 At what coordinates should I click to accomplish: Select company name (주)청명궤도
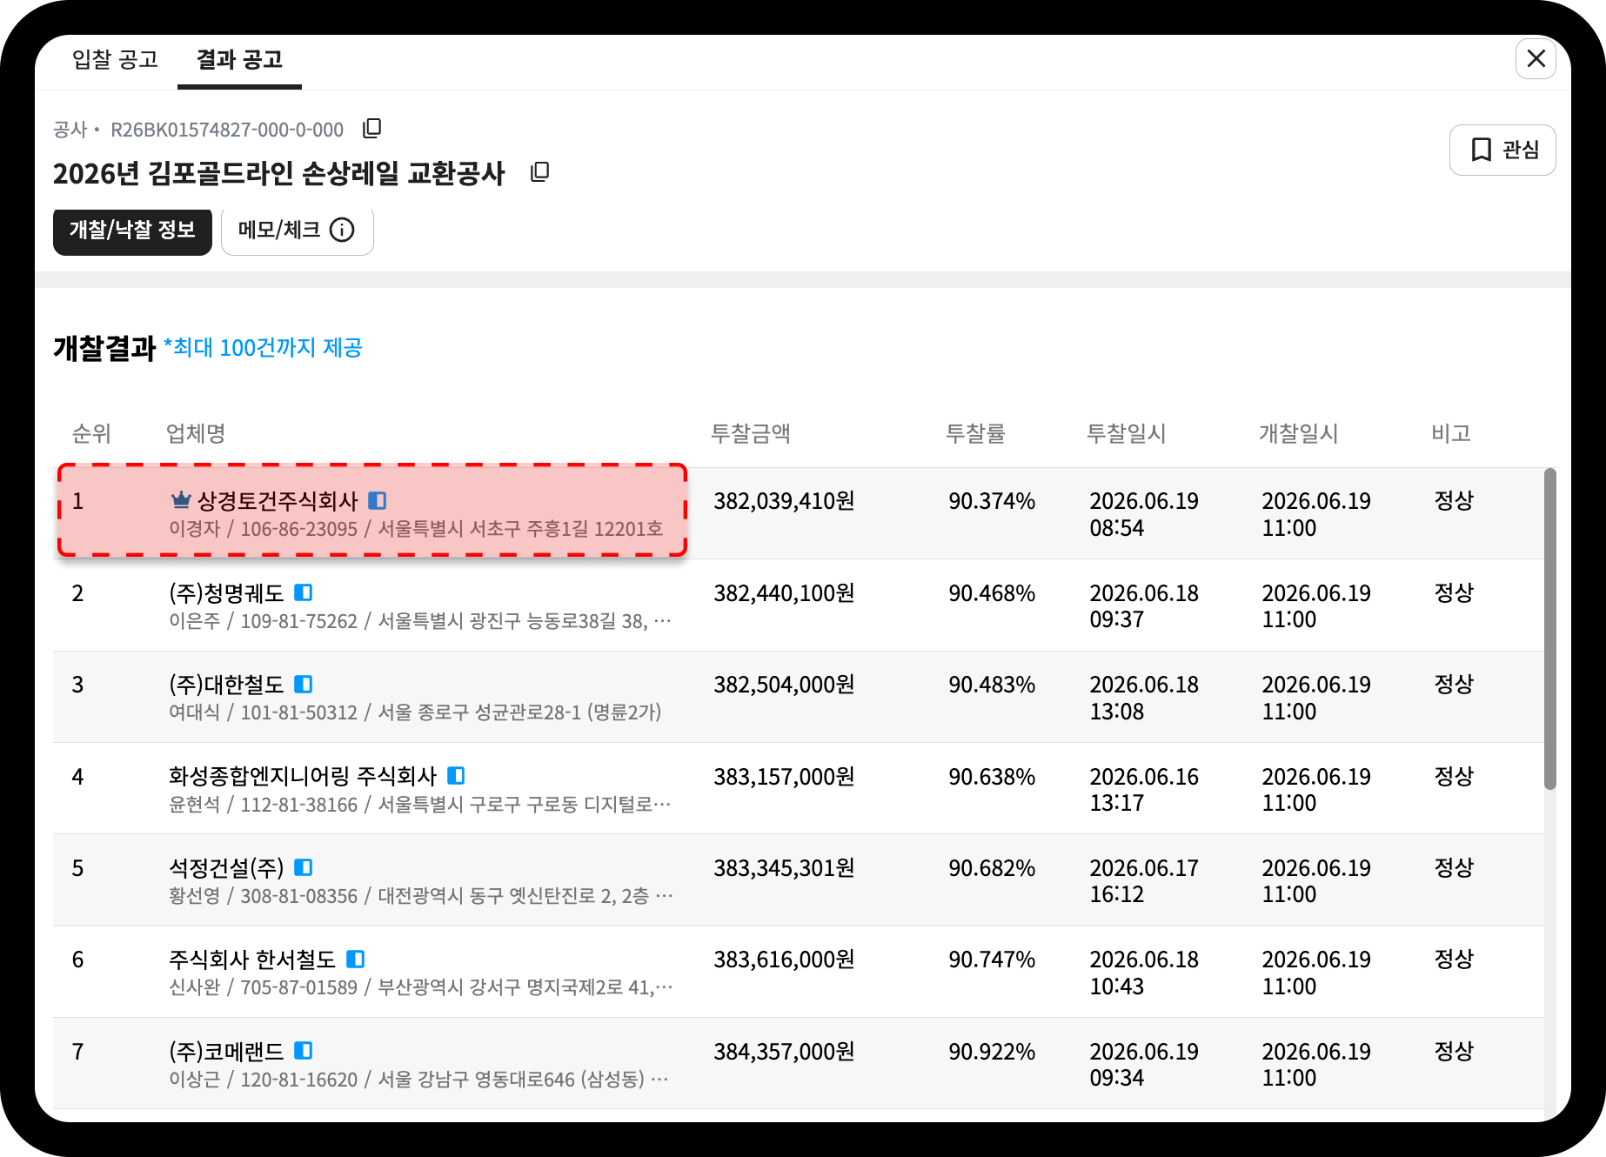pyautogui.click(x=226, y=593)
